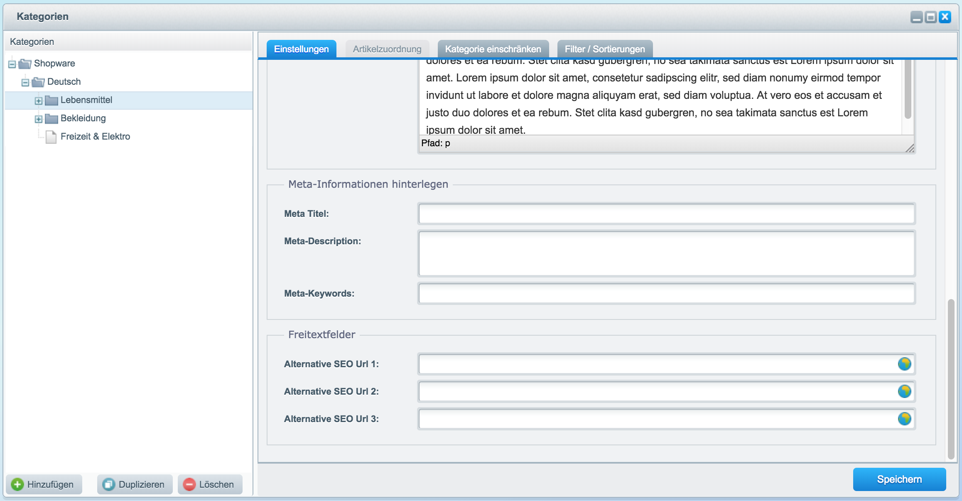Click the Shopware folder icon

[25, 64]
